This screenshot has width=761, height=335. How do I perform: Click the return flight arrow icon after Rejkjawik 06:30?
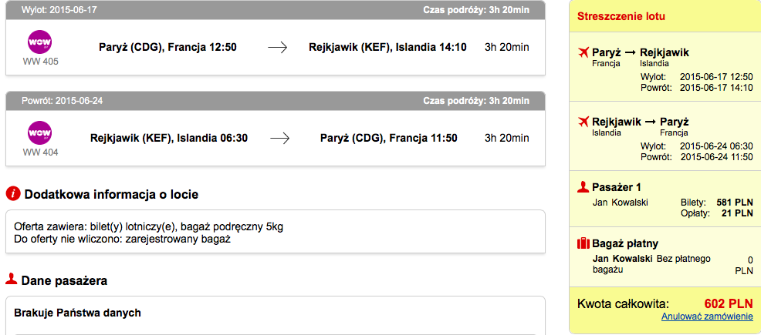pyautogui.click(x=279, y=139)
